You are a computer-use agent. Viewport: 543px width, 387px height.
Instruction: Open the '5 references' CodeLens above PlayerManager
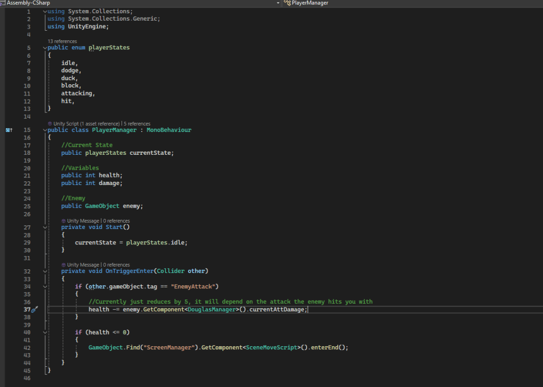(137, 124)
